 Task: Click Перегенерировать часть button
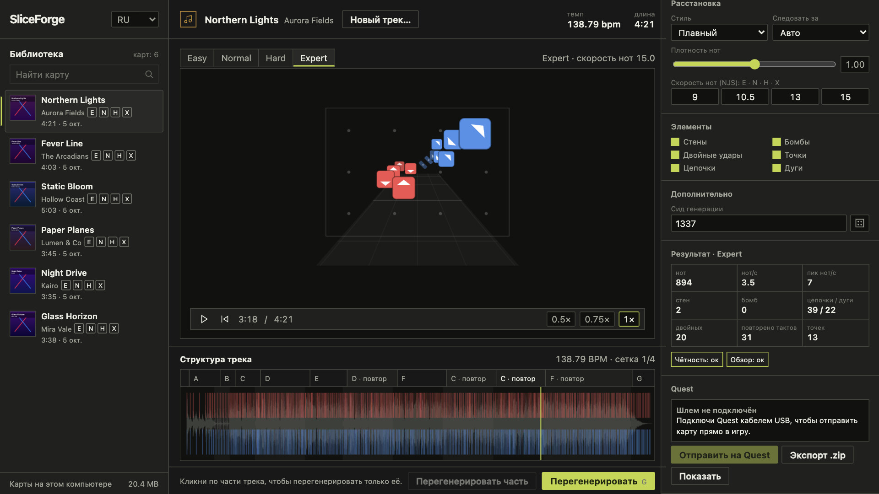click(472, 481)
